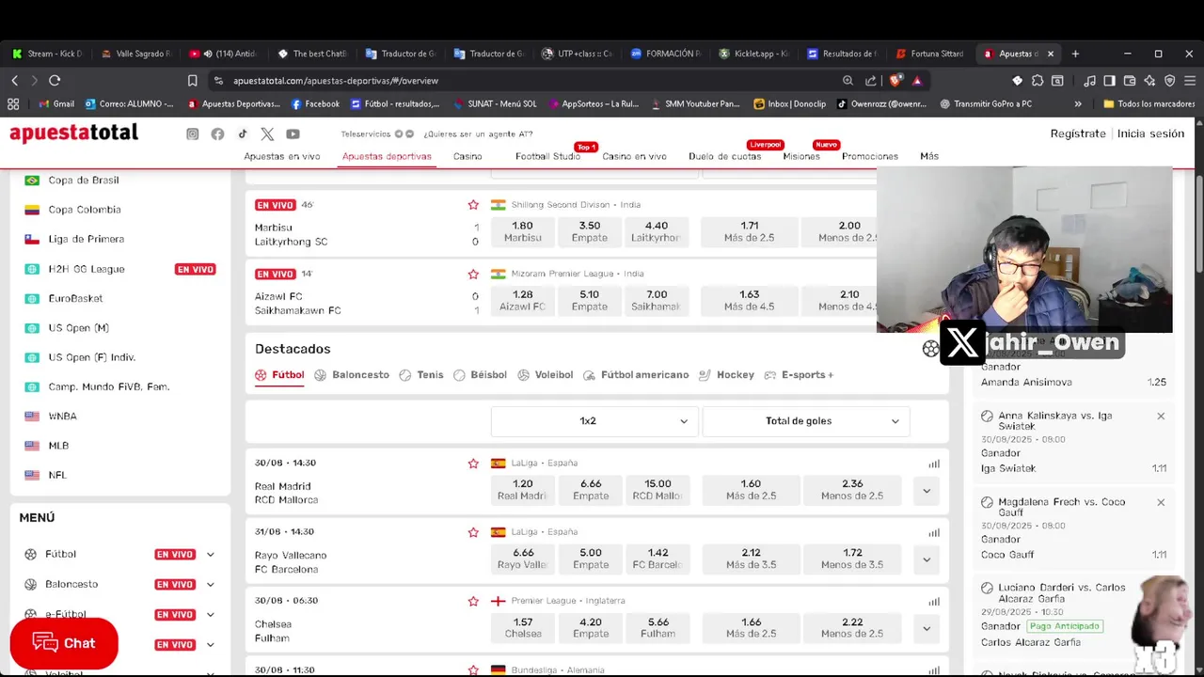Viewport: 1204px width, 677px height.
Task: Close the Apuestas browser tab
Action: tap(1051, 54)
